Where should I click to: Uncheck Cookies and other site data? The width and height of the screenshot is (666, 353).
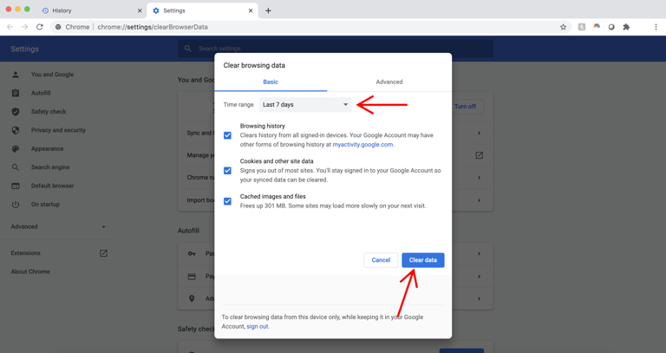pyautogui.click(x=228, y=171)
